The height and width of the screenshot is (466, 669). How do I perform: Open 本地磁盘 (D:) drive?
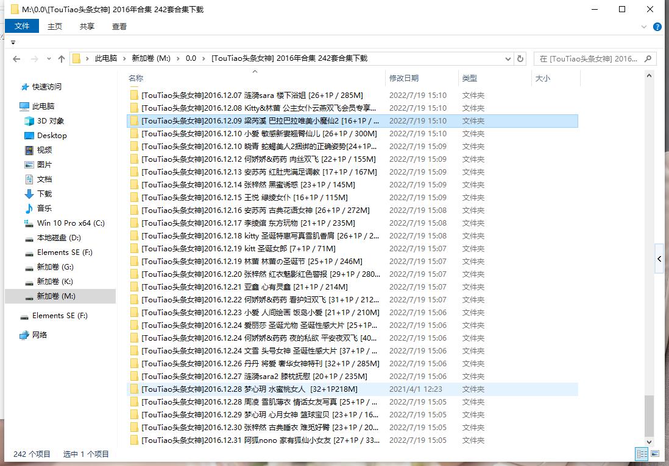tap(59, 238)
